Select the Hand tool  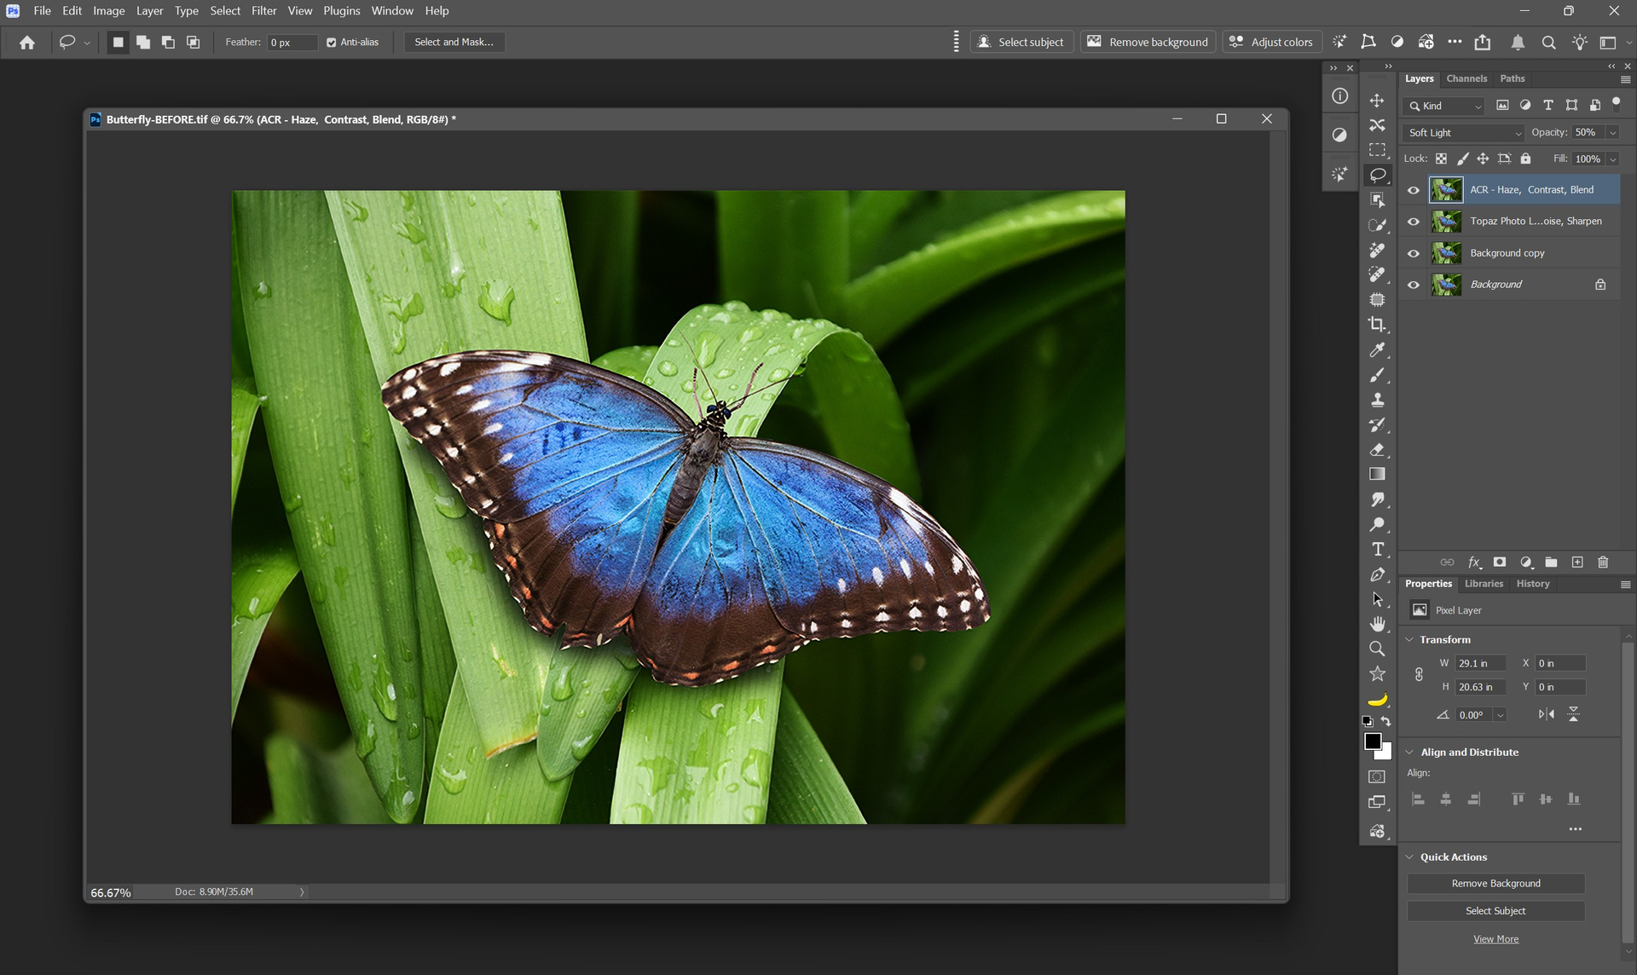(1377, 624)
